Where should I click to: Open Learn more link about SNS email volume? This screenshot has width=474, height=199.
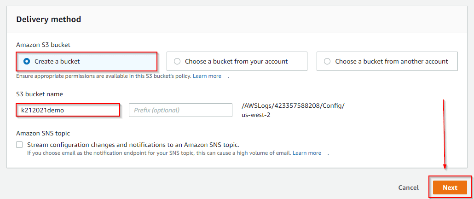pyautogui.click(x=306, y=153)
